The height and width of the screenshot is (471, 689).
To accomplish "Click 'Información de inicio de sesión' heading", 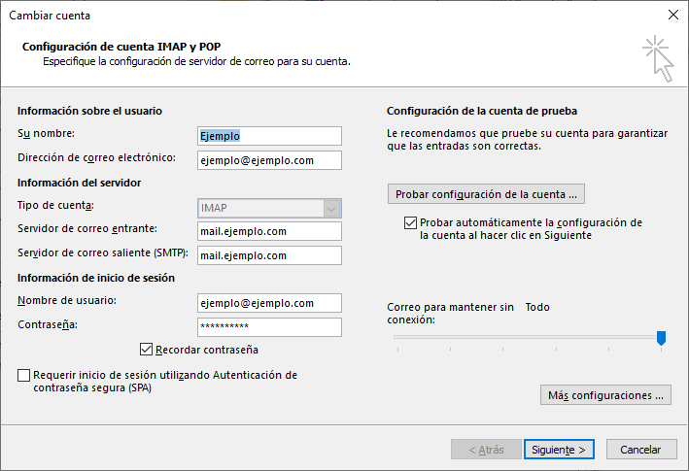I will (96, 278).
